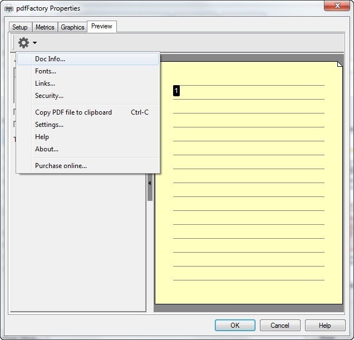Screen dimensions: 354x340
Task: Click page 1 marker on preview
Action: tap(176, 91)
